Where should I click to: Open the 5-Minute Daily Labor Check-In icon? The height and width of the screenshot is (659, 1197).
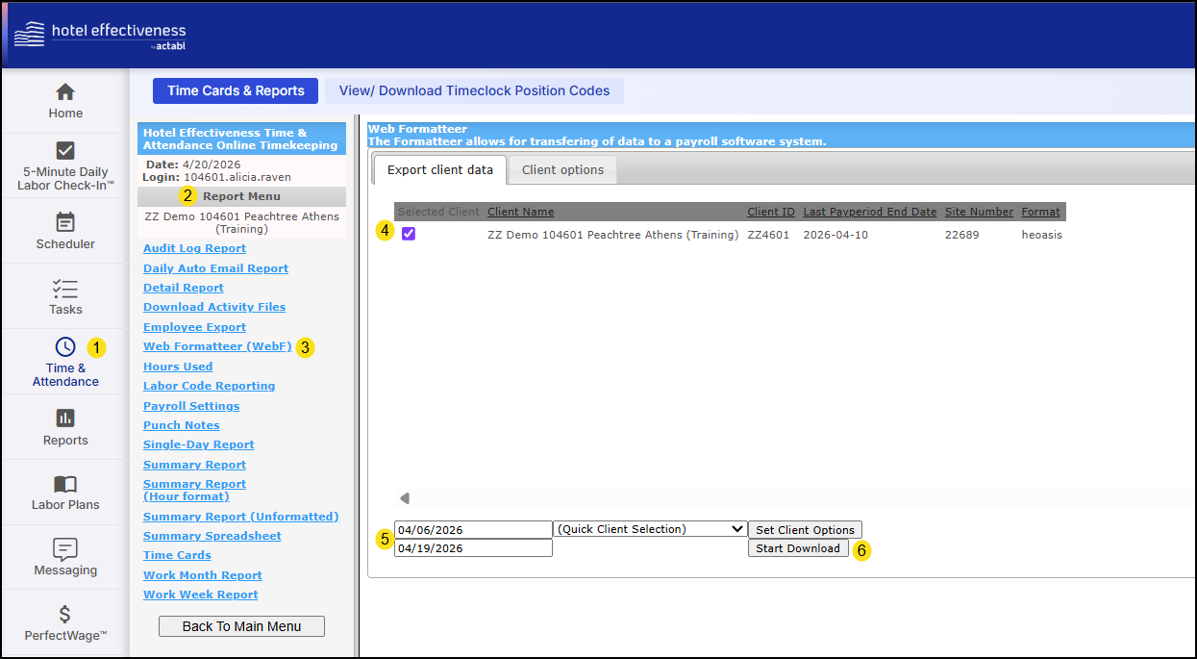(x=65, y=150)
